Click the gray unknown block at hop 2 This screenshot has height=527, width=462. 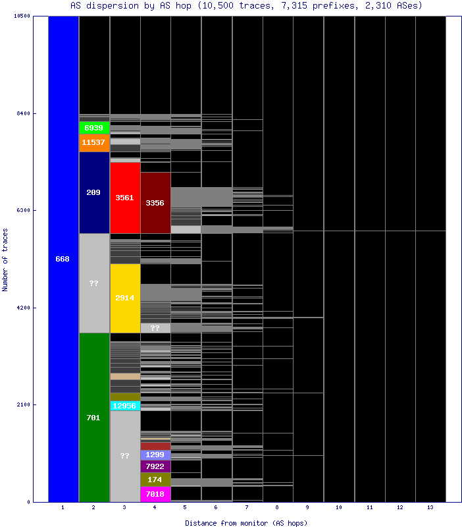coord(93,283)
